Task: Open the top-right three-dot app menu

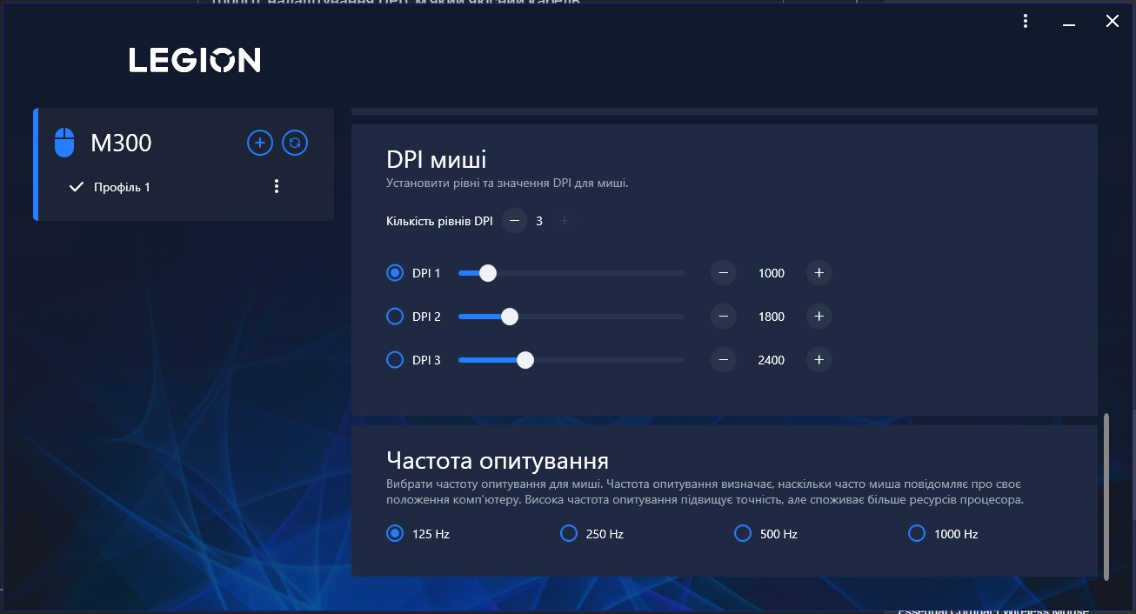Action: [x=1026, y=22]
